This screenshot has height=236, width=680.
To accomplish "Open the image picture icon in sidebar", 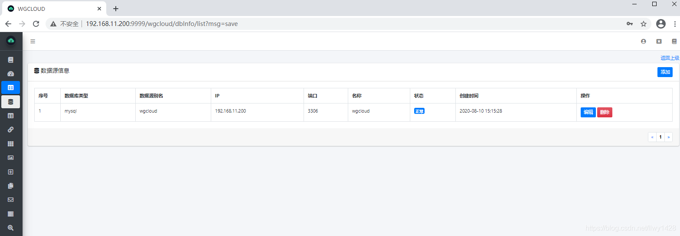I will point(11,158).
